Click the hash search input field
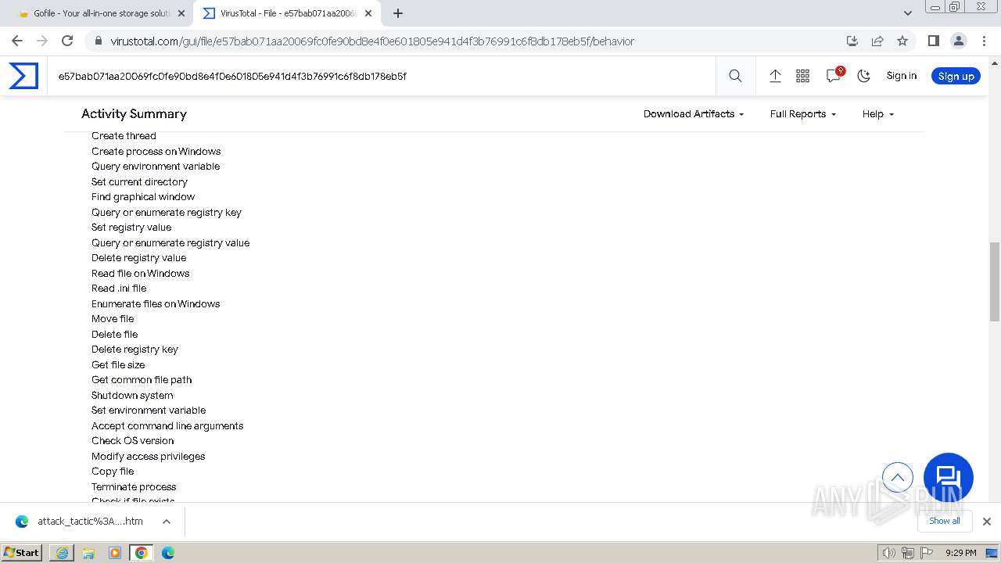Image resolution: width=1001 pixels, height=563 pixels. pos(381,76)
